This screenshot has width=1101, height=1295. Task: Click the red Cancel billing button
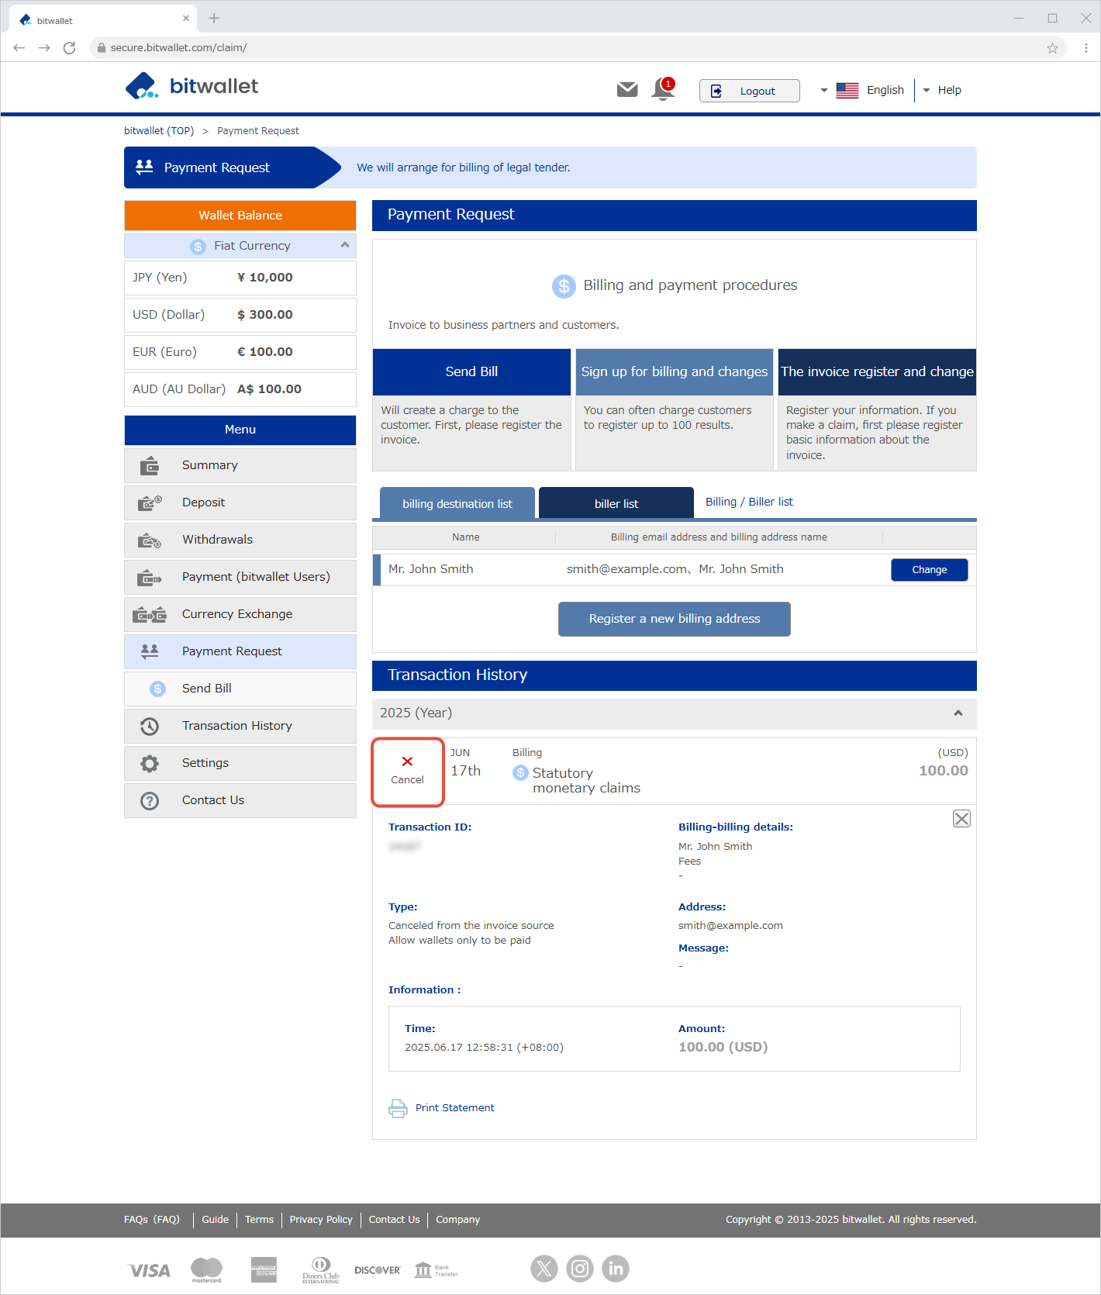407,771
